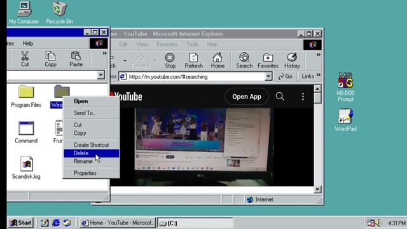Click the YouTube logo
Image resolution: width=407 pixels, height=229 pixels.
point(126,97)
